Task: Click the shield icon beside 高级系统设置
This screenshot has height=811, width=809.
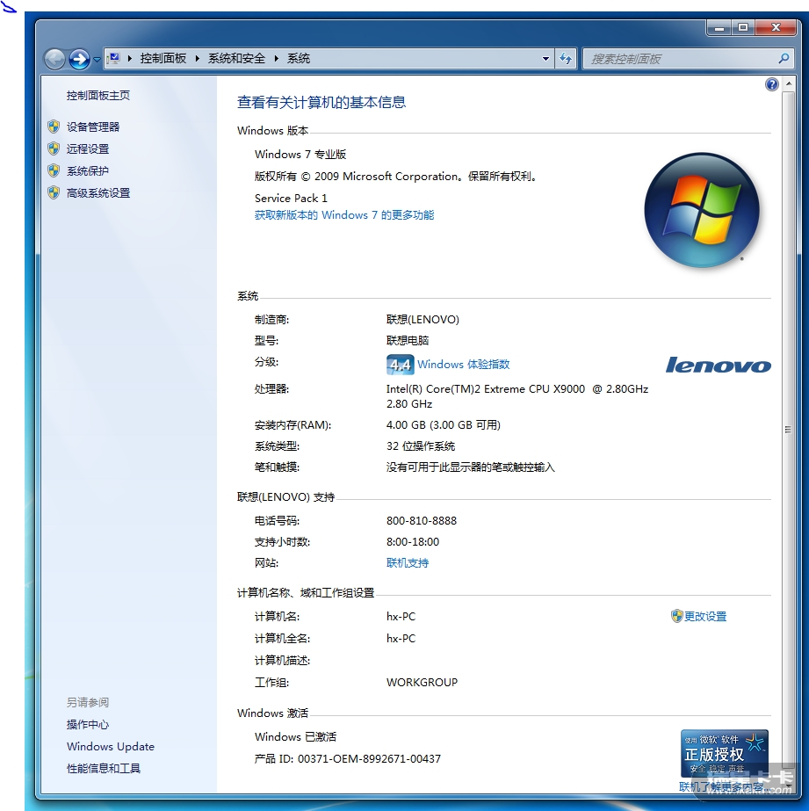Action: coord(54,193)
